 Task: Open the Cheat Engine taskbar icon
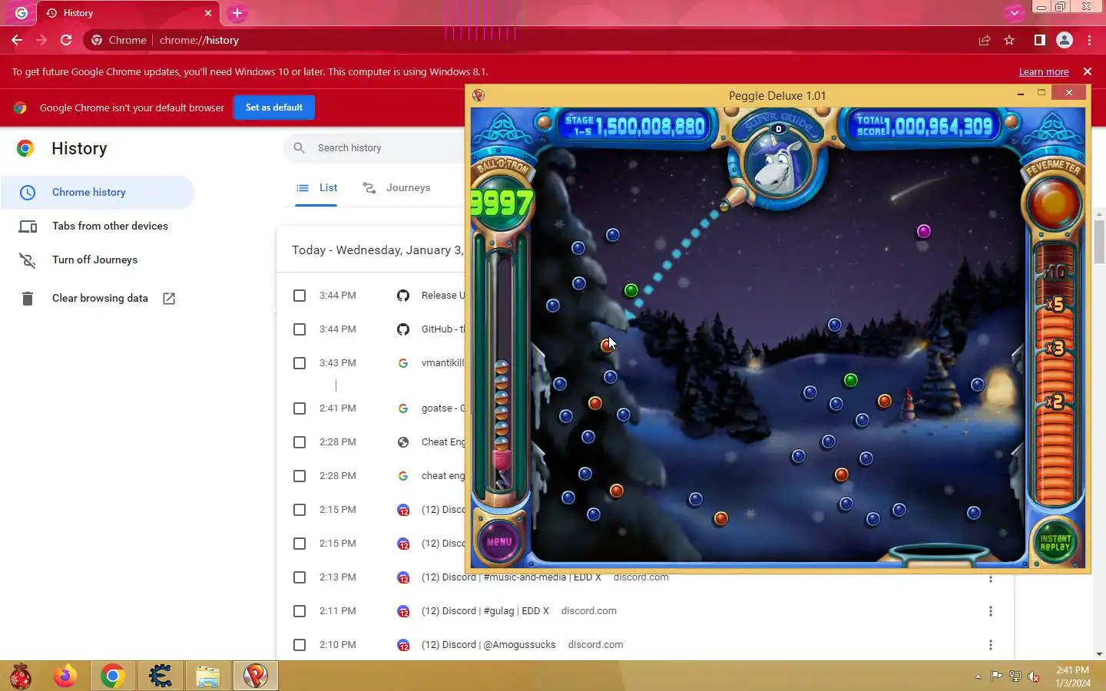[160, 676]
